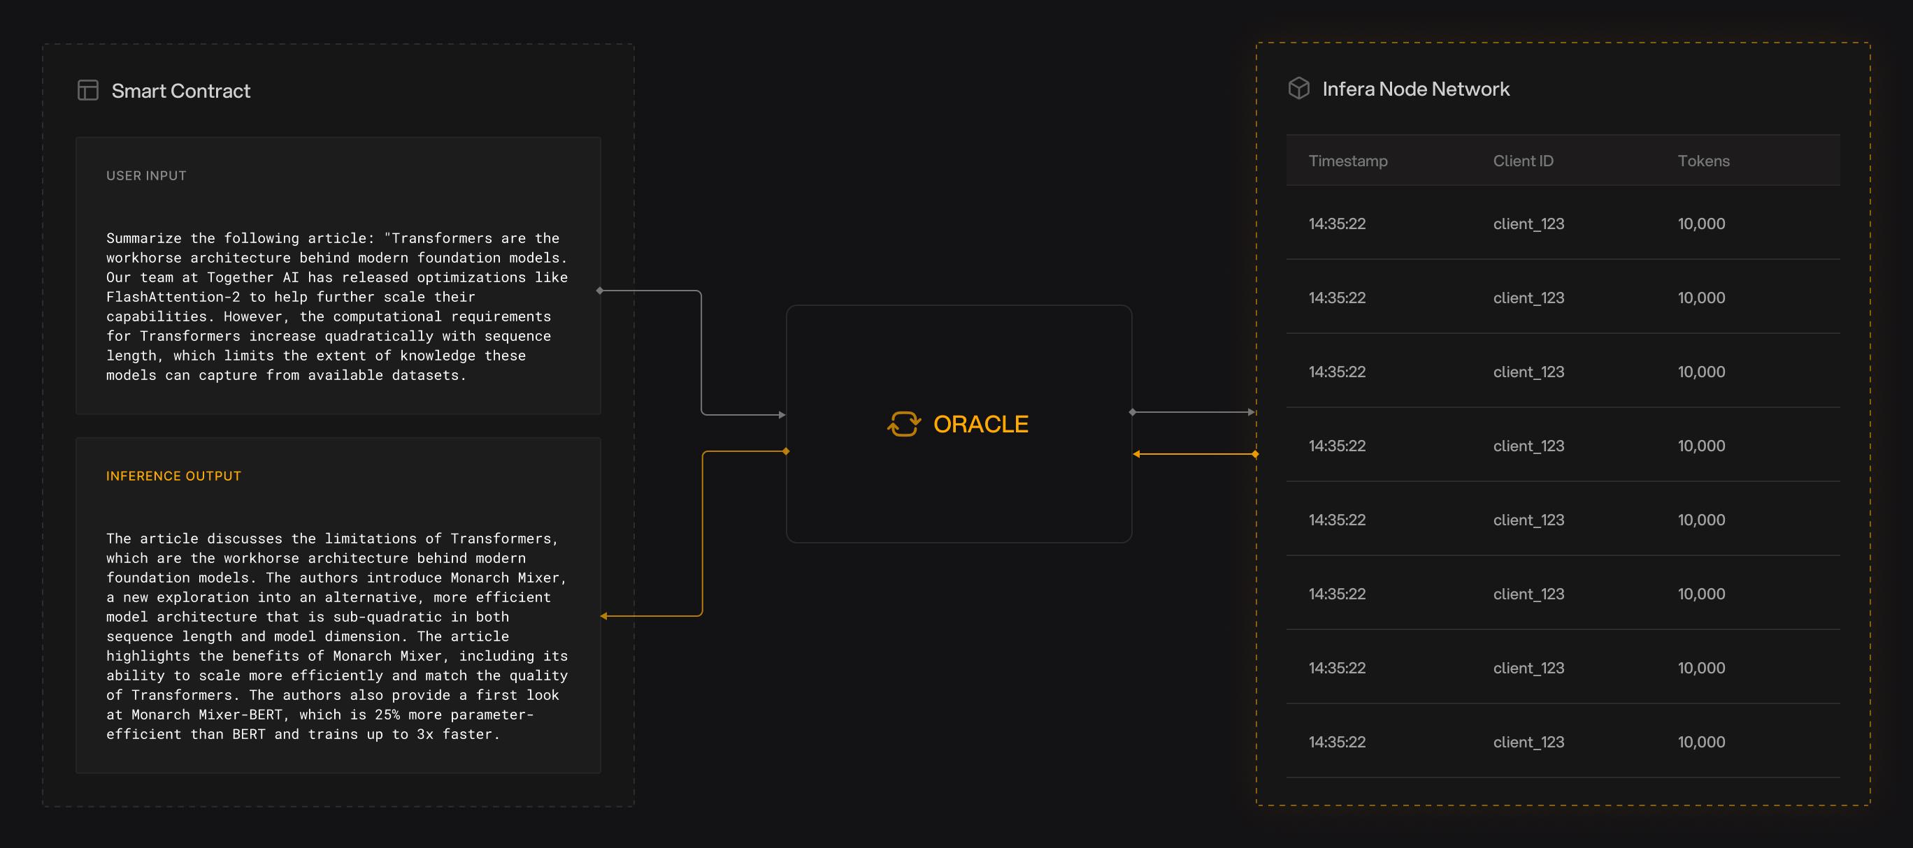Click the Client ID column header
The width and height of the screenshot is (1913, 848).
(1523, 161)
